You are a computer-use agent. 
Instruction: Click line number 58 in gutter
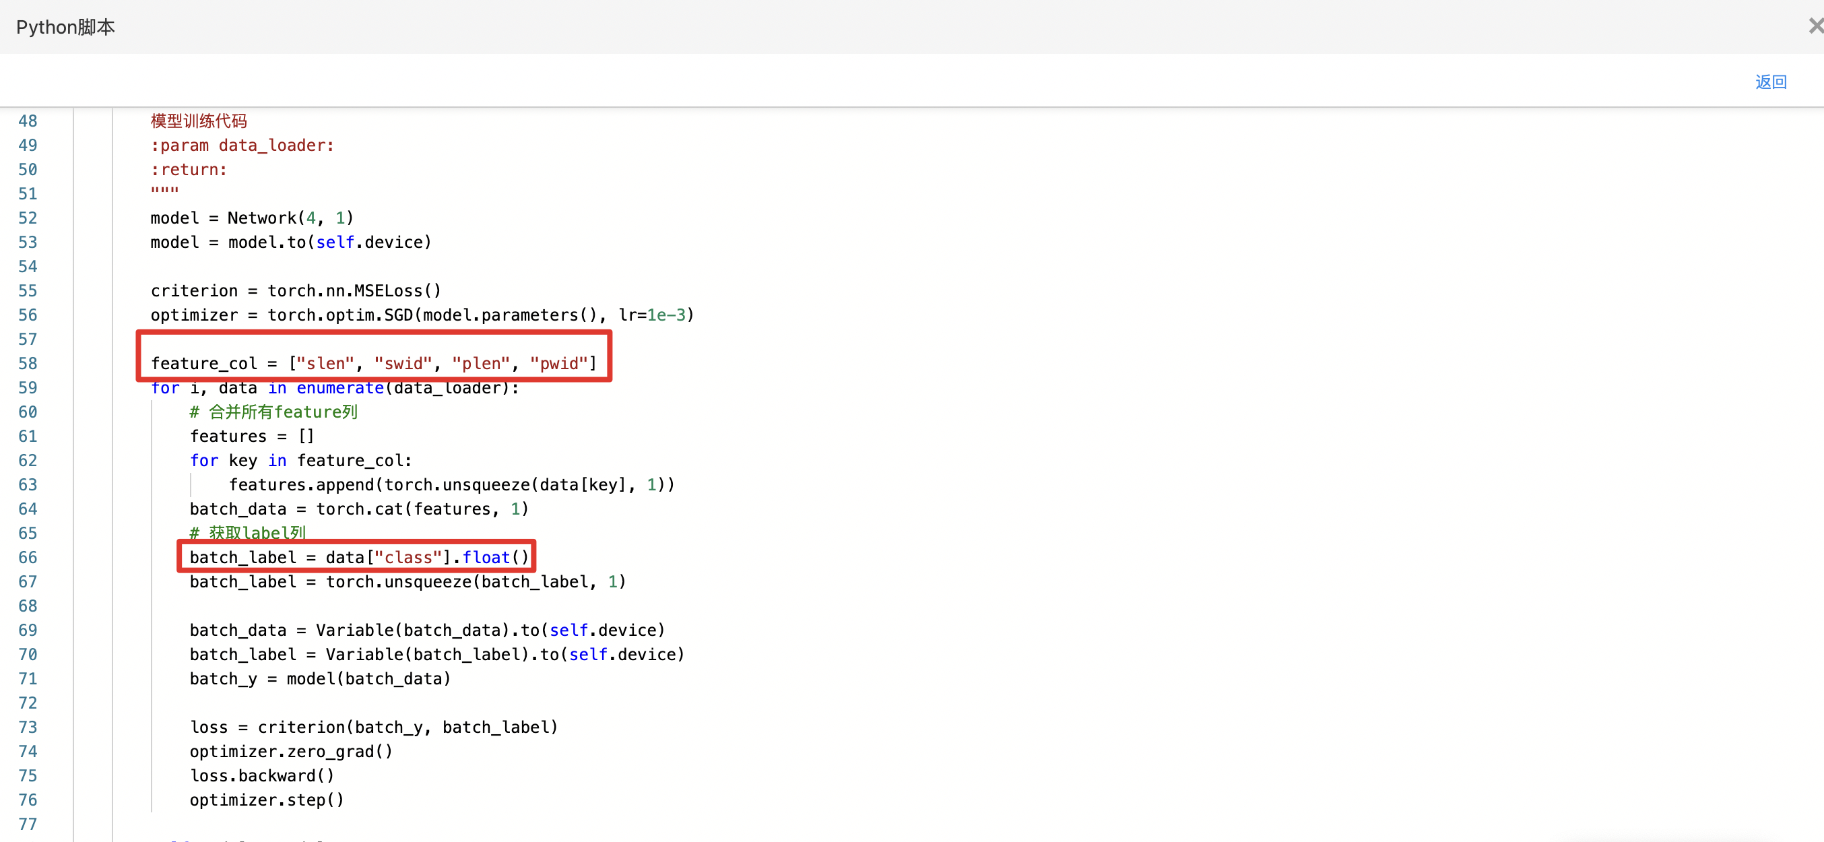click(28, 363)
